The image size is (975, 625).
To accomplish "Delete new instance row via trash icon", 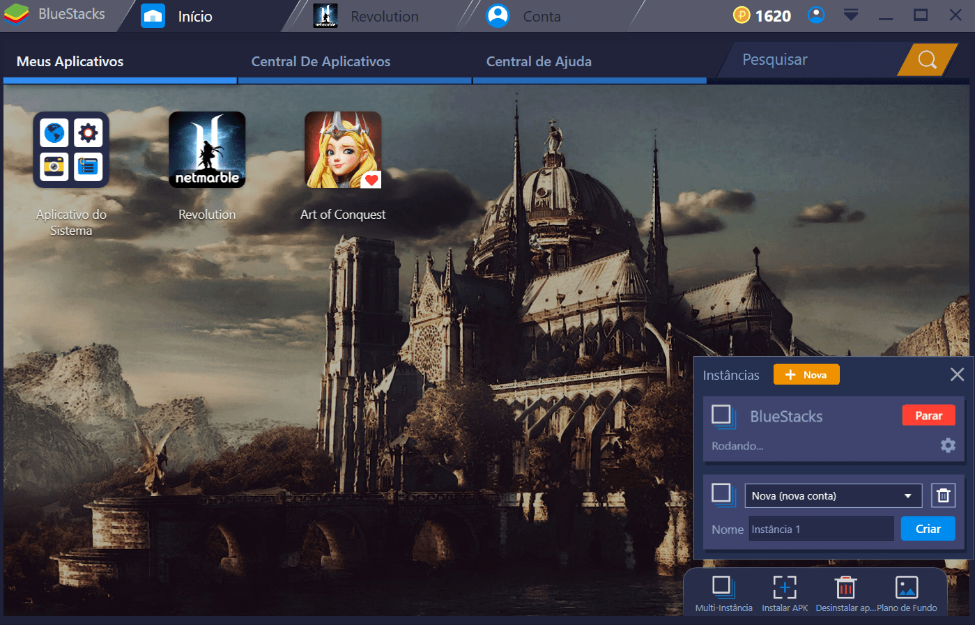I will (x=943, y=495).
